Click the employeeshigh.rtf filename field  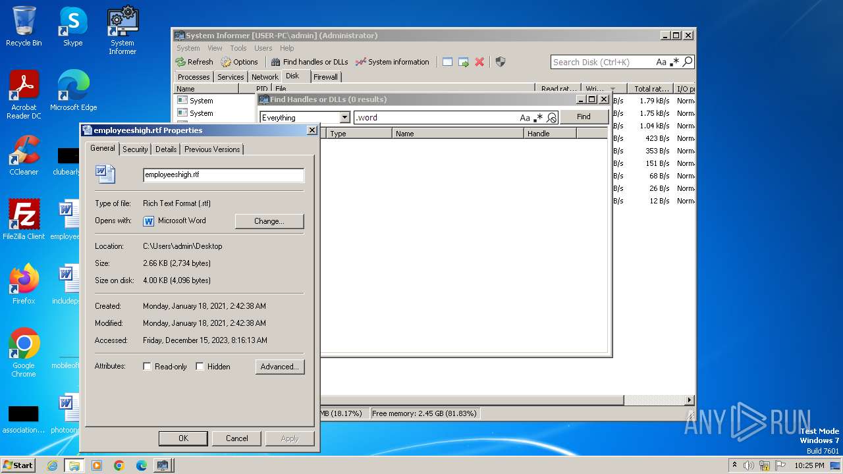[223, 175]
